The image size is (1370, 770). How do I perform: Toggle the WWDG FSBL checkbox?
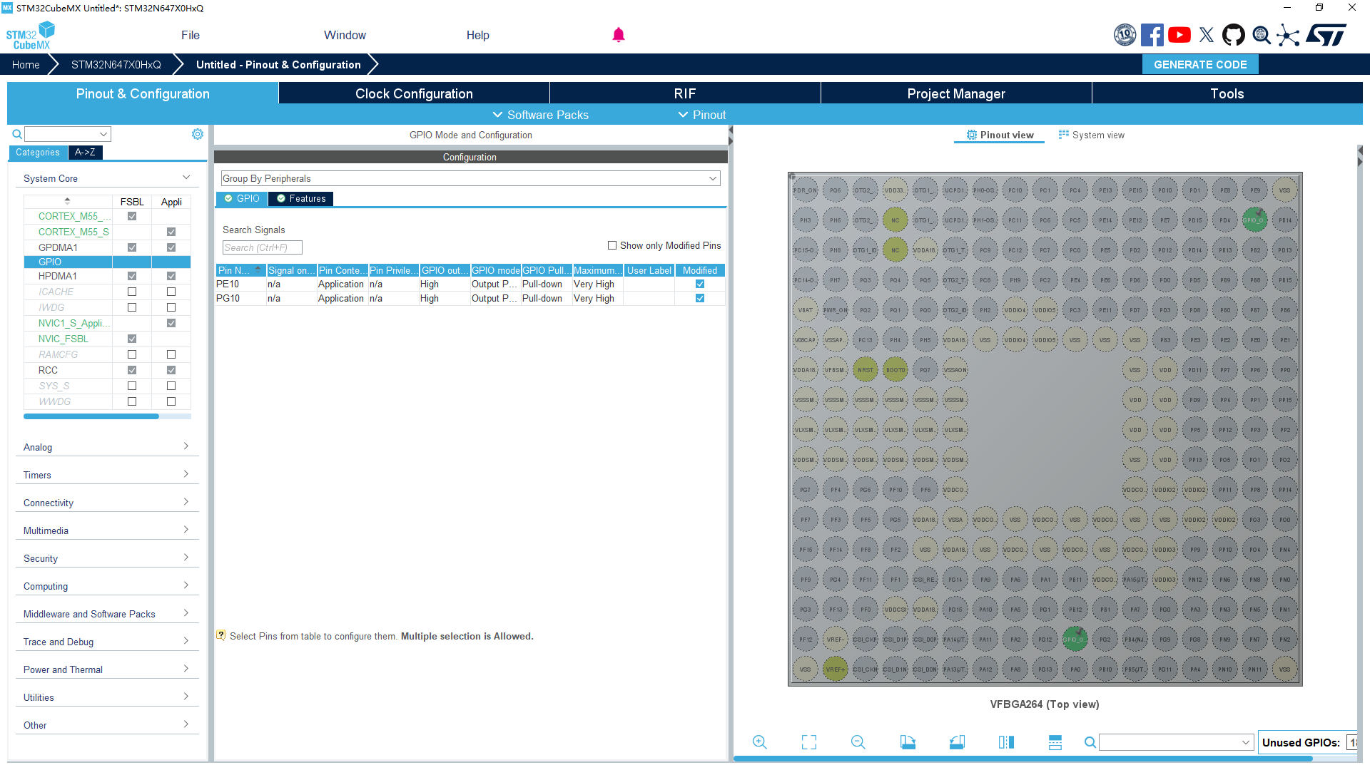click(x=132, y=401)
